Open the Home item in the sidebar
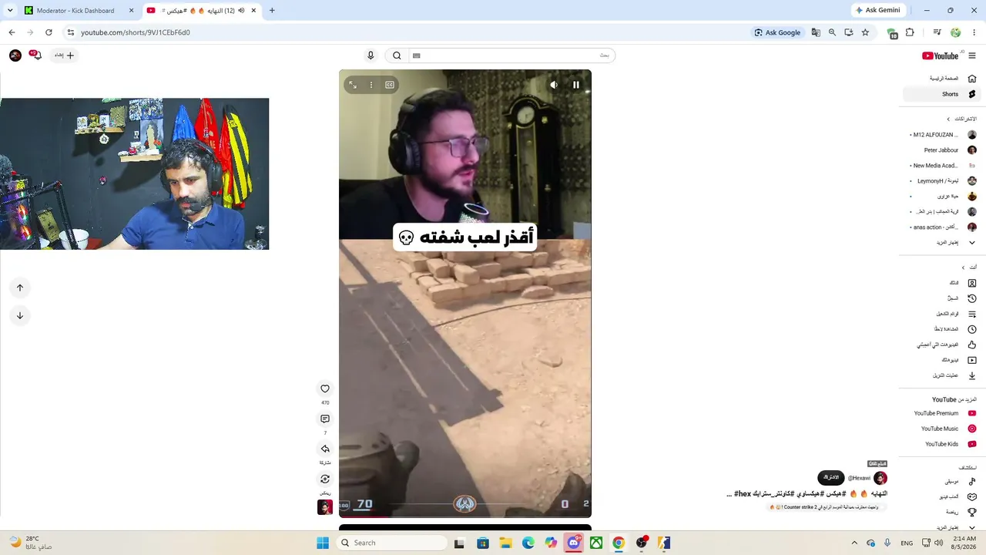The image size is (986, 555). 942,79
